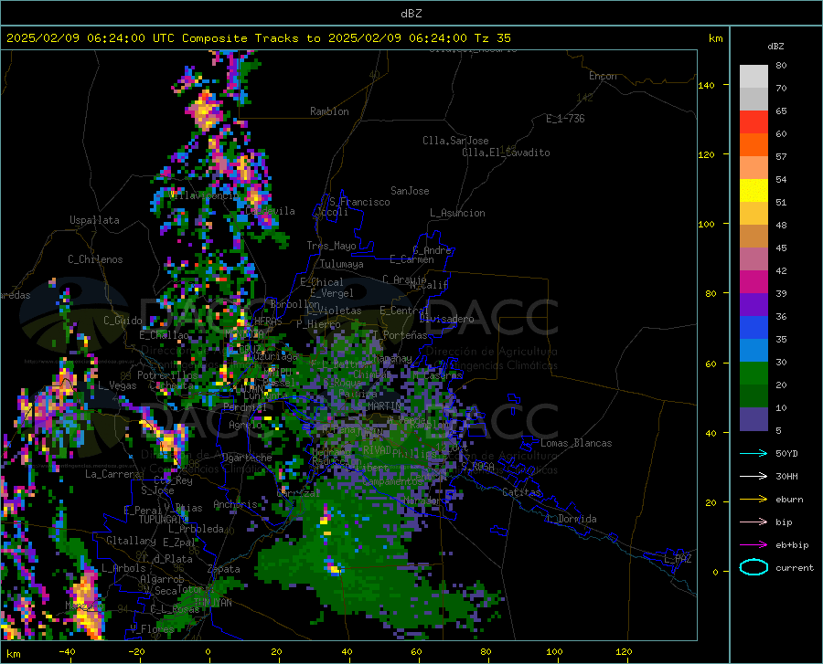Viewport: 823px width, 664px height.
Task: Pick the brown-orange 45-48 dBZ swatch
Action: click(x=754, y=237)
